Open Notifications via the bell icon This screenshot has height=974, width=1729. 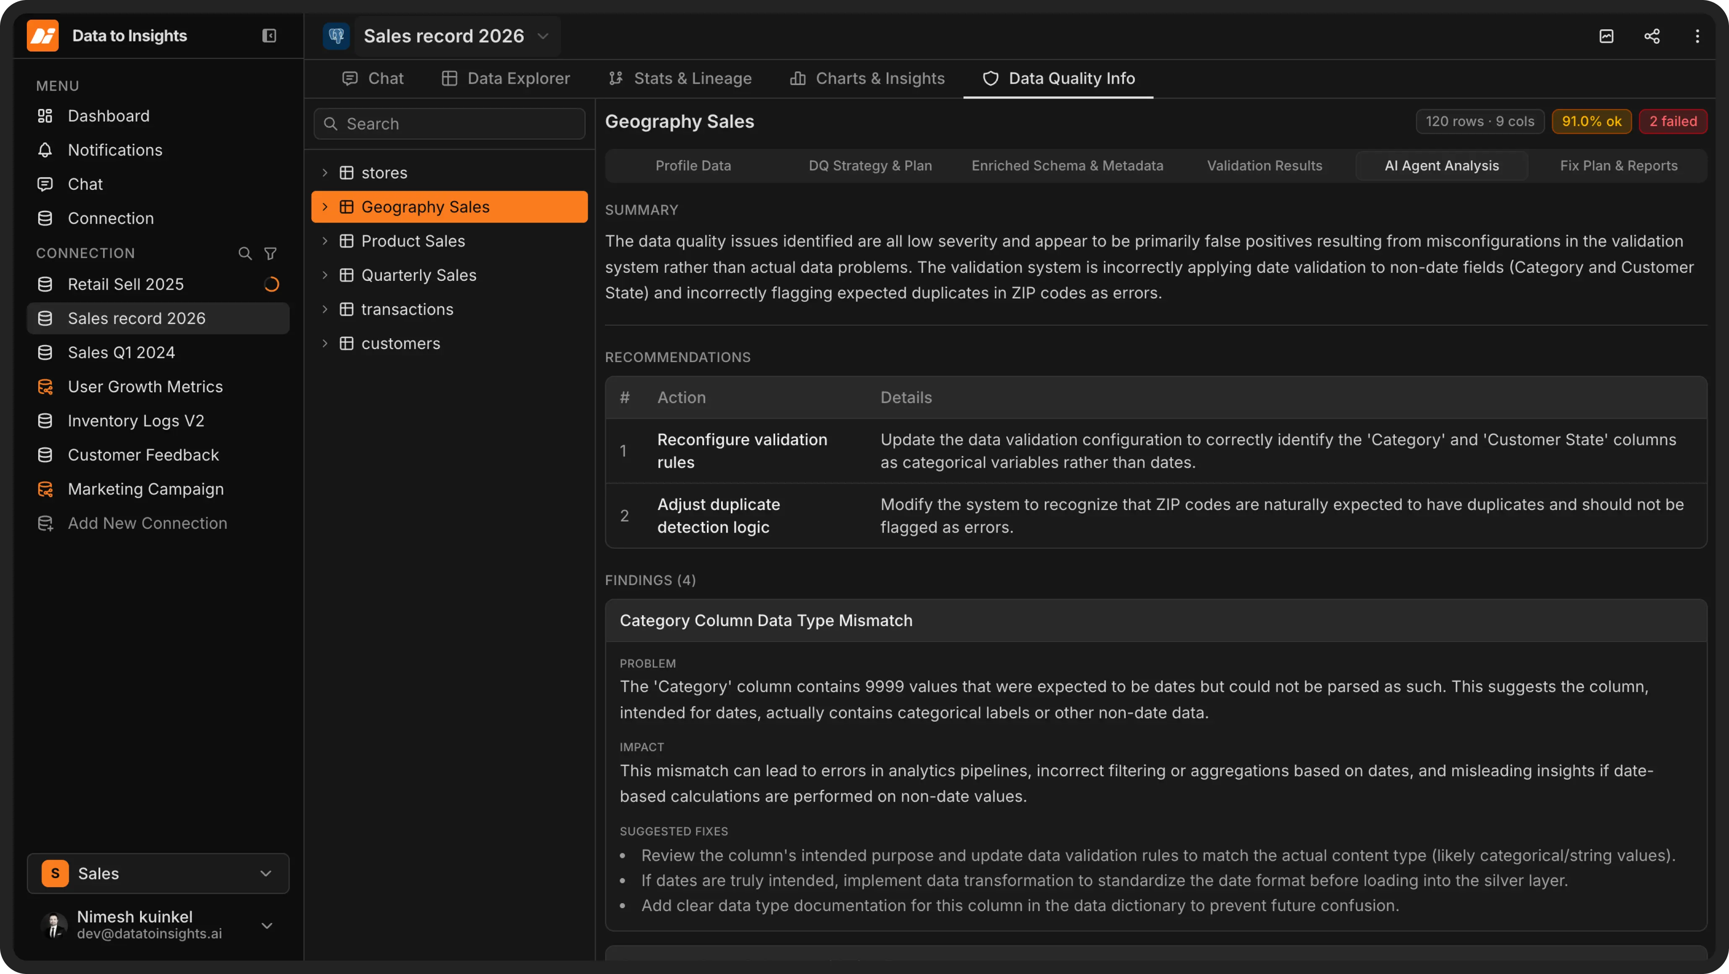click(x=45, y=150)
